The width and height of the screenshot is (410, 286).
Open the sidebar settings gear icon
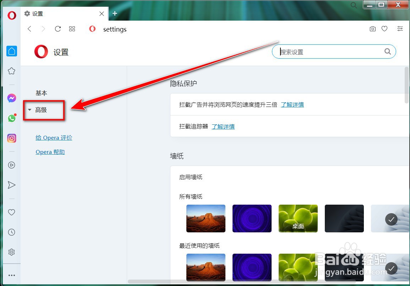point(11,252)
